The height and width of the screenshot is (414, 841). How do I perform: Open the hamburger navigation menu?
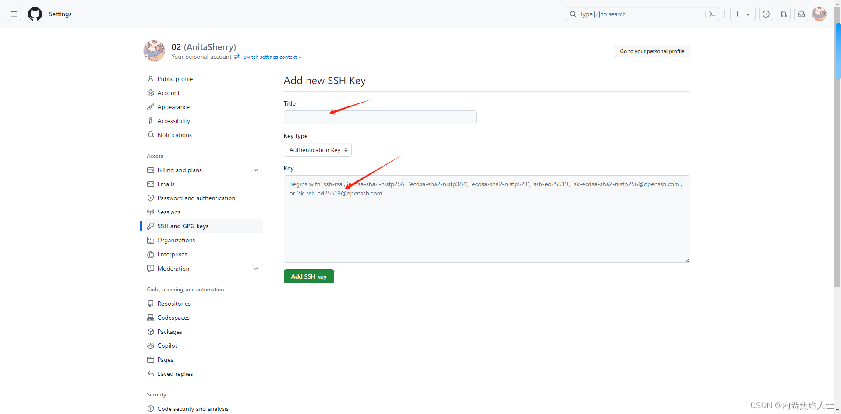(14, 14)
